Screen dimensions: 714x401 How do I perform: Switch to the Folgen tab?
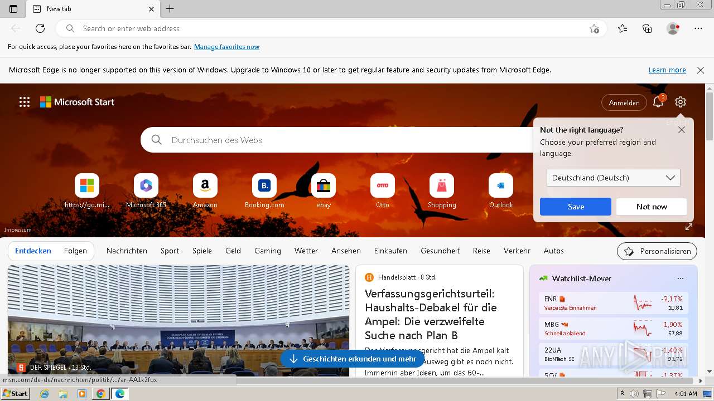click(x=75, y=251)
